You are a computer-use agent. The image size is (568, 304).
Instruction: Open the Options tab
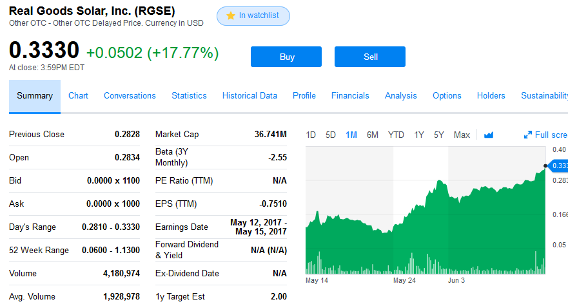tap(447, 96)
